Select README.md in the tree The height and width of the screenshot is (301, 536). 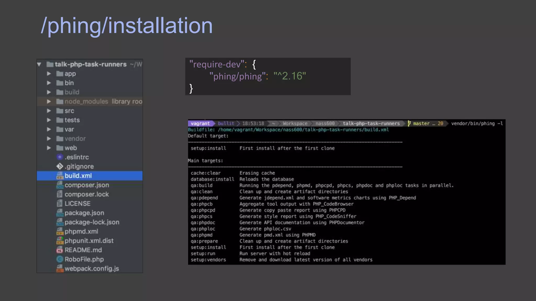(83, 250)
